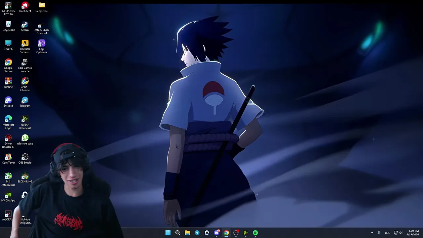Switch to Google Chrome on the taskbar

[226, 233]
